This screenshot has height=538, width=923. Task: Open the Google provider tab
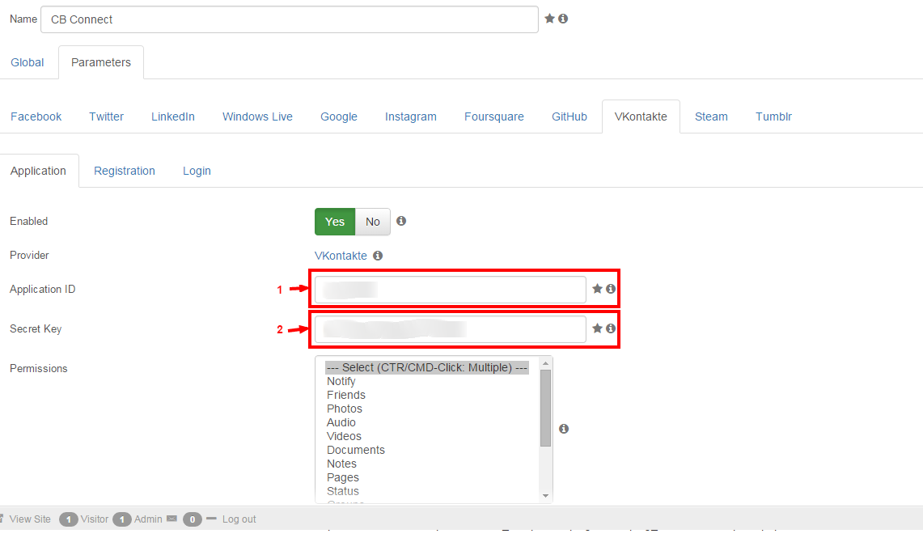coord(339,116)
